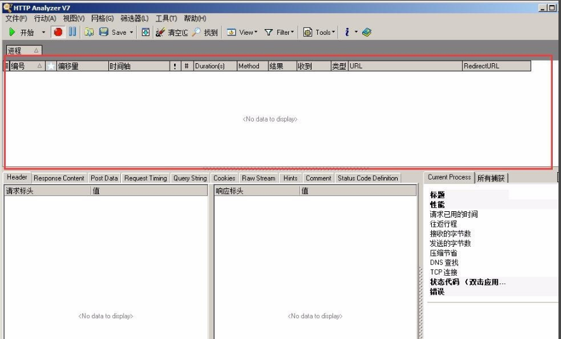
Task: Click the exclamation mark column header
Action: [175, 66]
